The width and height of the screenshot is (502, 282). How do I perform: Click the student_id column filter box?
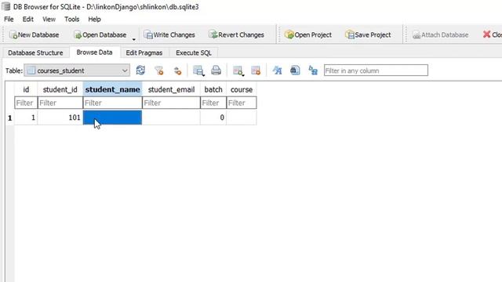[60, 103]
